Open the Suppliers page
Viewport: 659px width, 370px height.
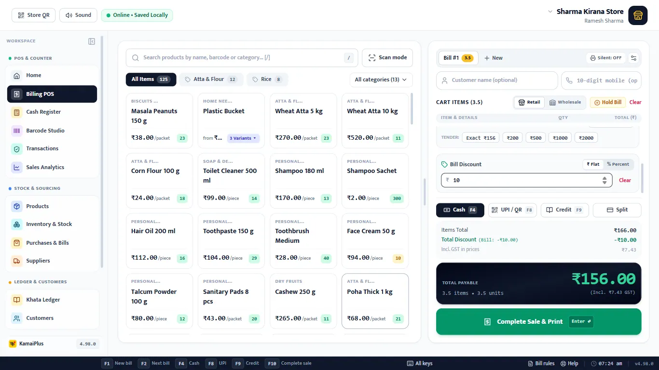(52, 261)
